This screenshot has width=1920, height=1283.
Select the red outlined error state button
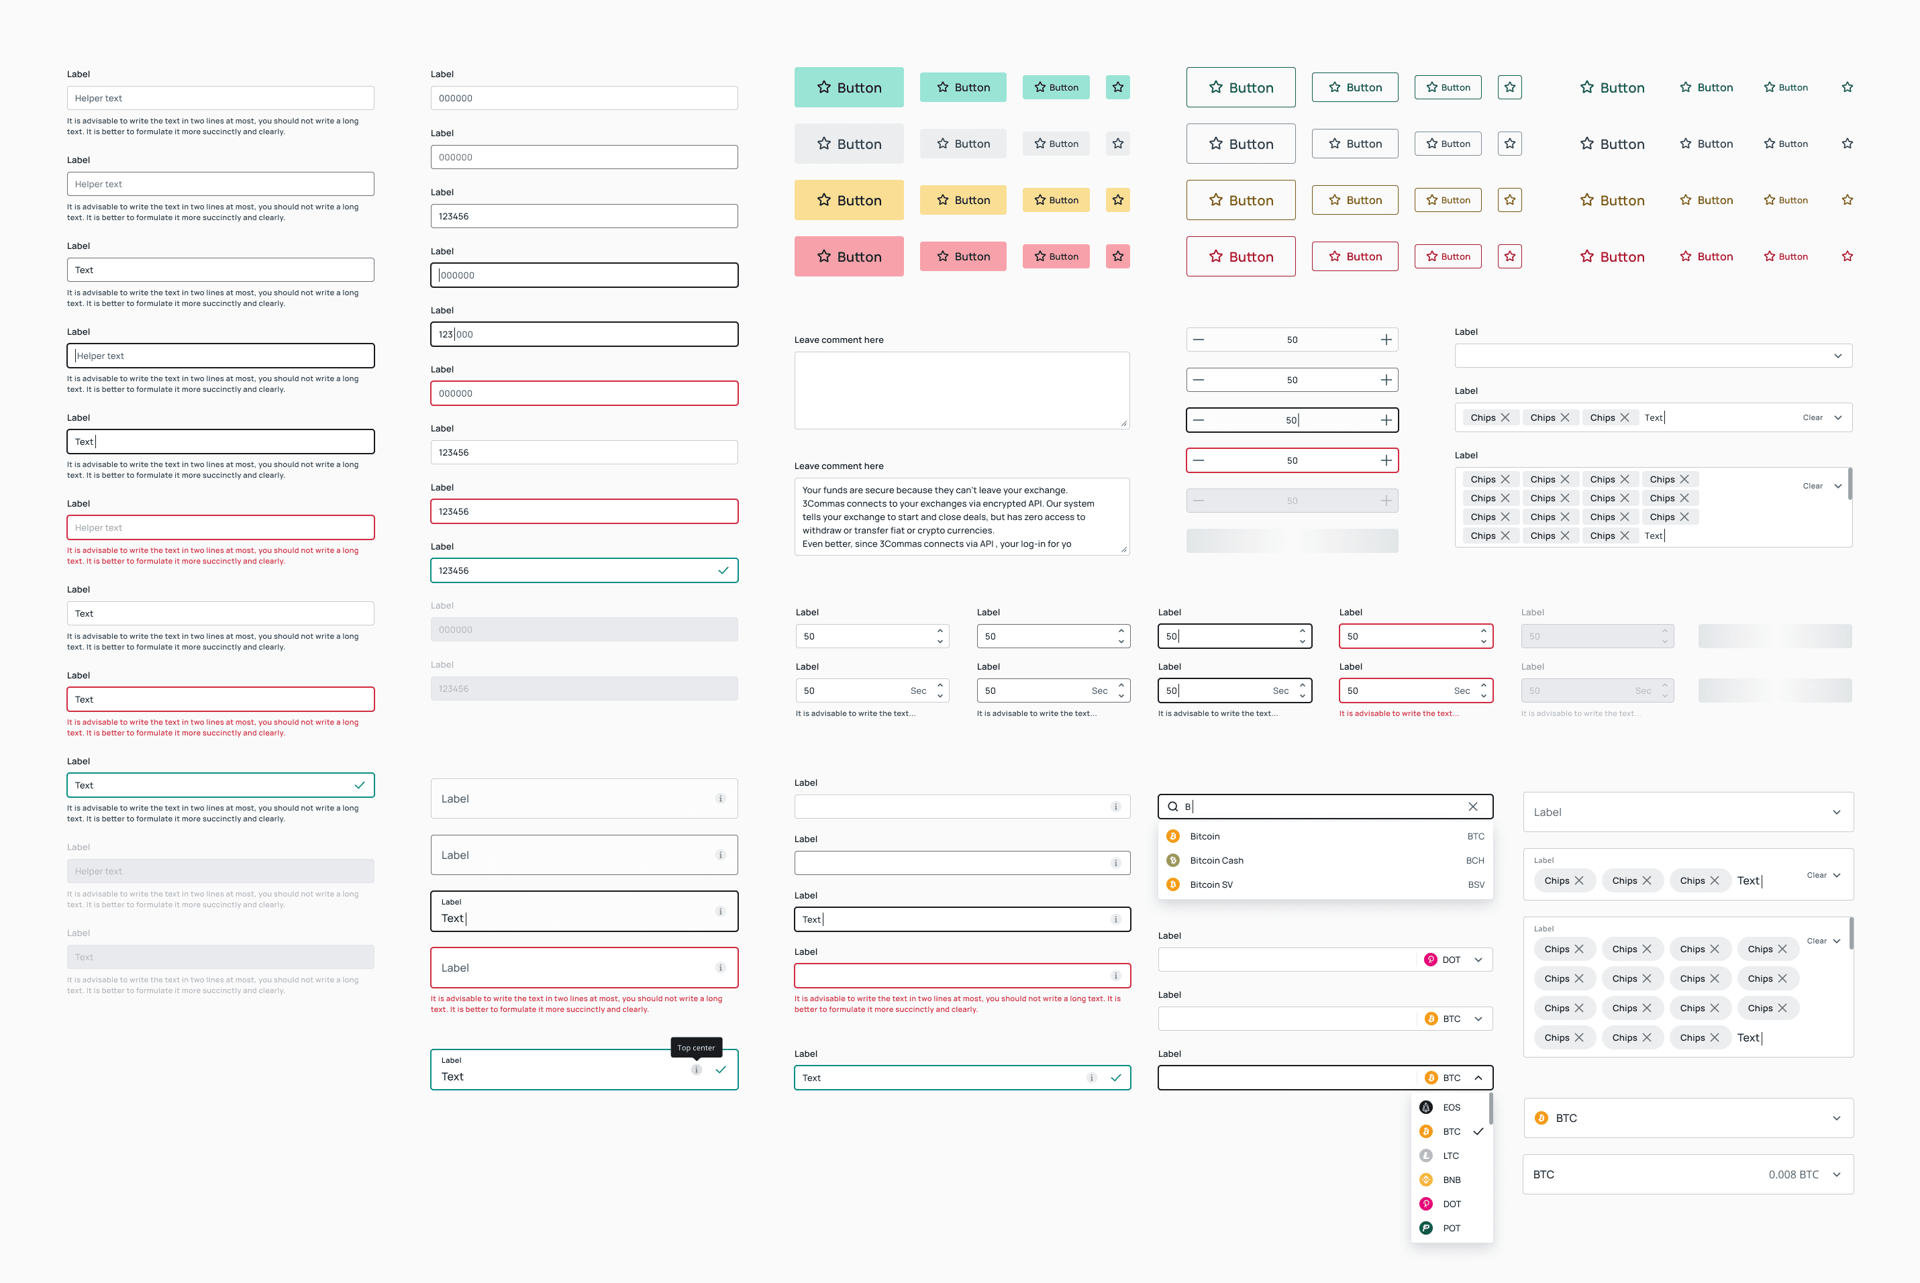pos(1237,255)
